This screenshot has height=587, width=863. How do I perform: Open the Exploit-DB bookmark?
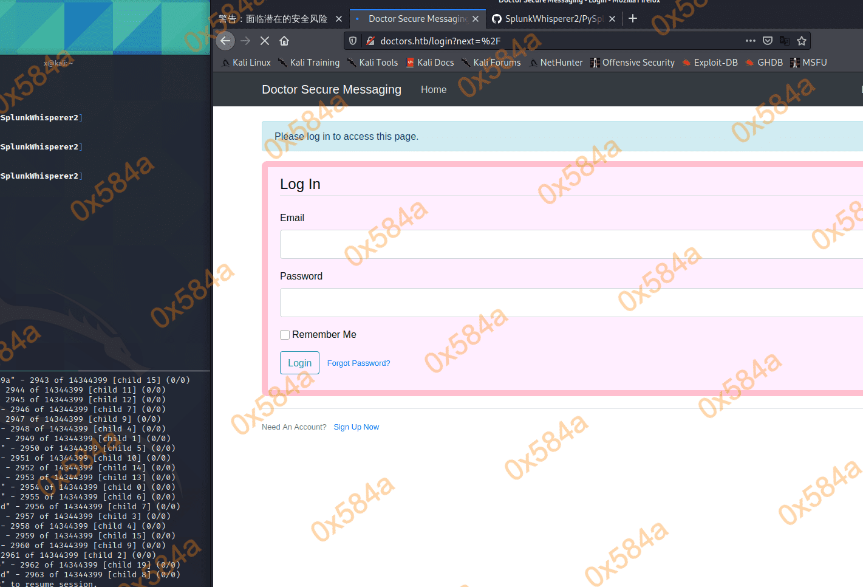(715, 63)
